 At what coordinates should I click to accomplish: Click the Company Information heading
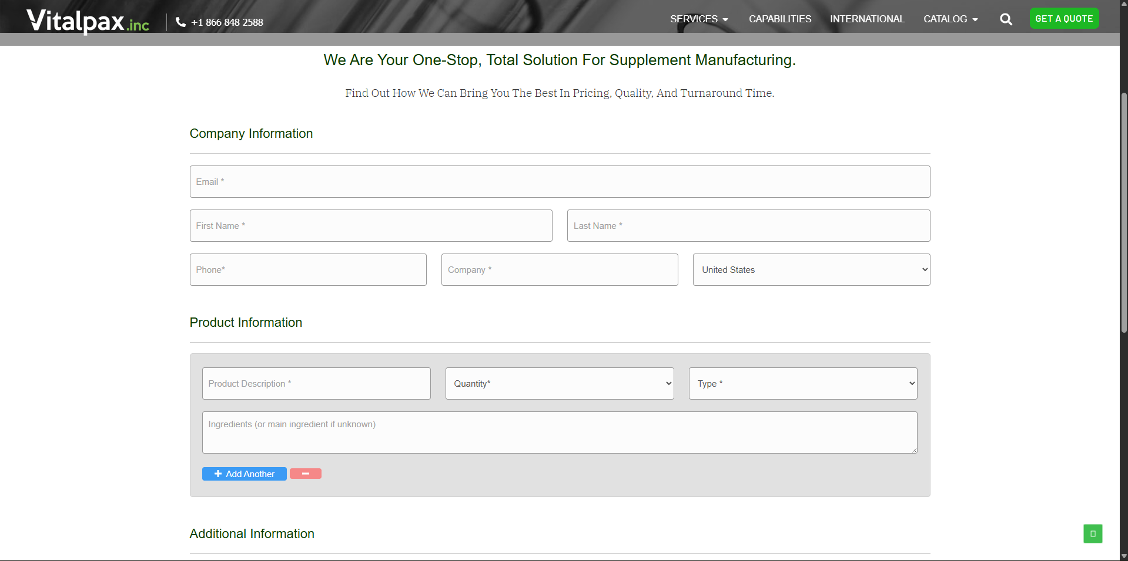coord(251,134)
